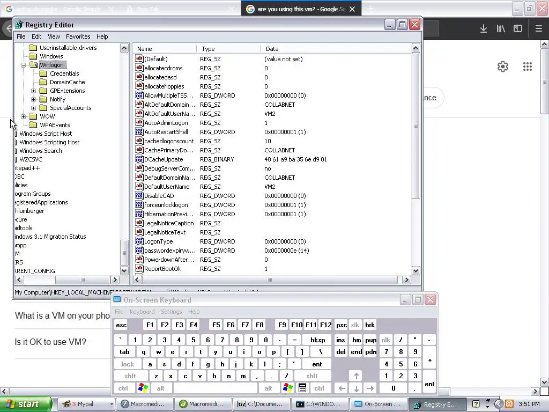Open the On-Screen Keyboard Keyboard menu

pyautogui.click(x=142, y=312)
